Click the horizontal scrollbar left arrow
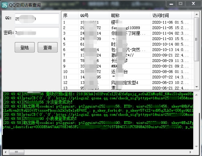 click(6, 152)
